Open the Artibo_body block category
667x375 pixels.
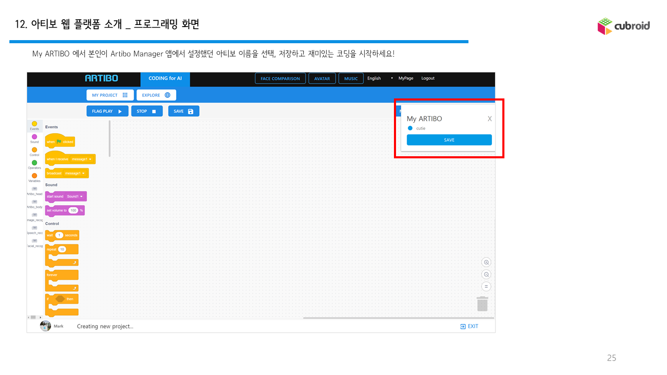34,204
